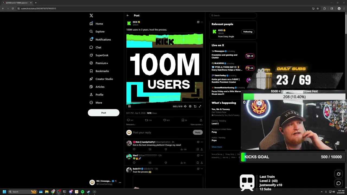Unmute the video sound
Screen dimensions: 347x195
[x=185, y=106]
